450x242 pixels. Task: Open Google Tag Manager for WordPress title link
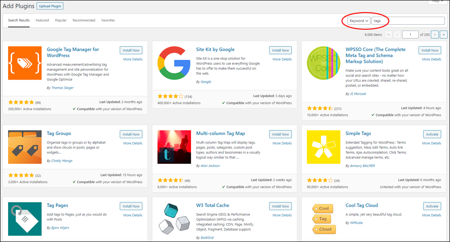[x=73, y=53]
